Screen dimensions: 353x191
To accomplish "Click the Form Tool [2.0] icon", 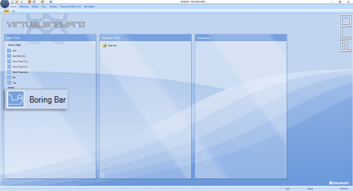I will (x=9, y=67).
